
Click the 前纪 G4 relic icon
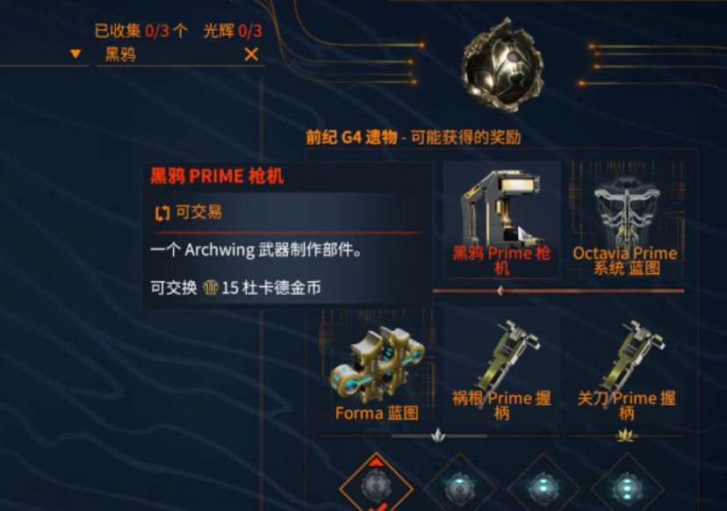(x=502, y=64)
